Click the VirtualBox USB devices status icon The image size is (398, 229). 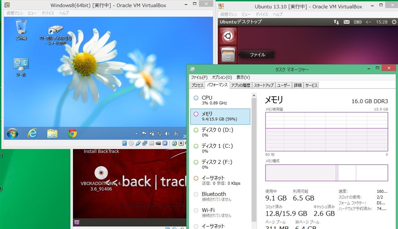point(138,143)
